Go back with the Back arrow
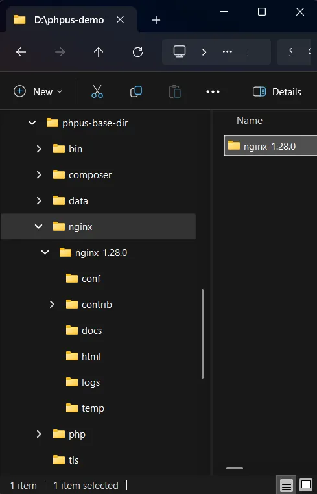 pyautogui.click(x=21, y=52)
